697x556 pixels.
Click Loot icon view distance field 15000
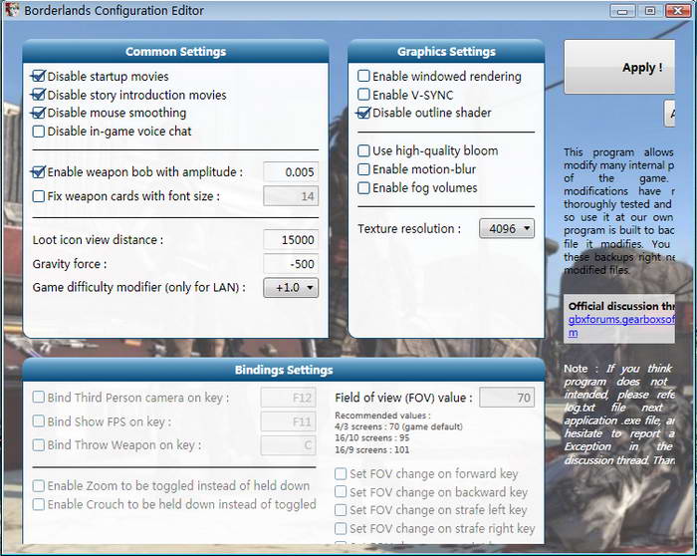[291, 240]
